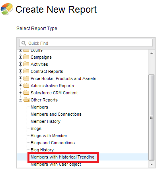The height and width of the screenshot is (172, 156).
Task: Select the Campaigns label
Action: [x=41, y=57]
